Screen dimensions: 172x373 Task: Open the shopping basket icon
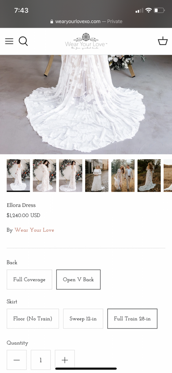(x=163, y=41)
